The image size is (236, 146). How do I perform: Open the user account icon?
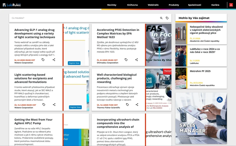(x=231, y=5)
